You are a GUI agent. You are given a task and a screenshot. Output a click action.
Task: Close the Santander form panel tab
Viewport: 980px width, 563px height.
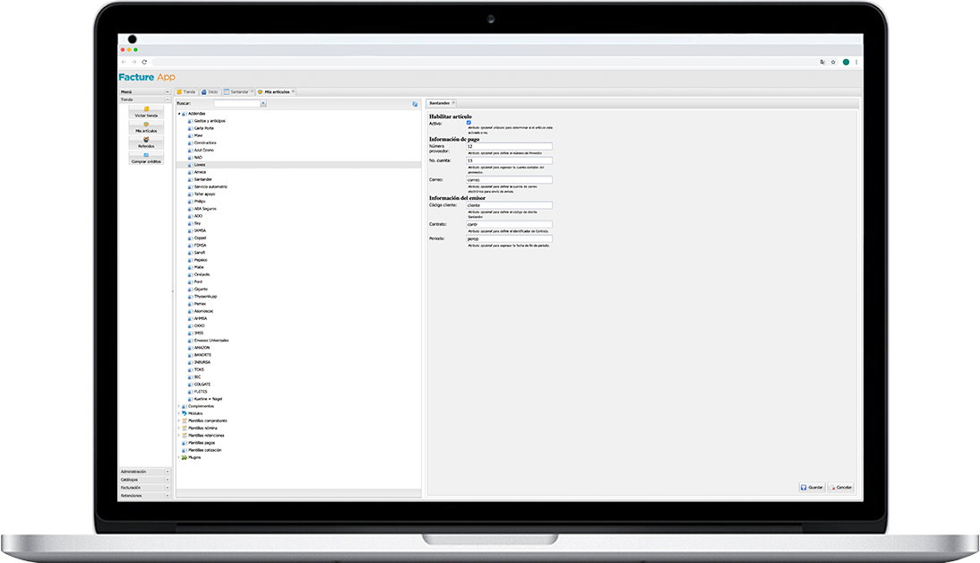454,103
